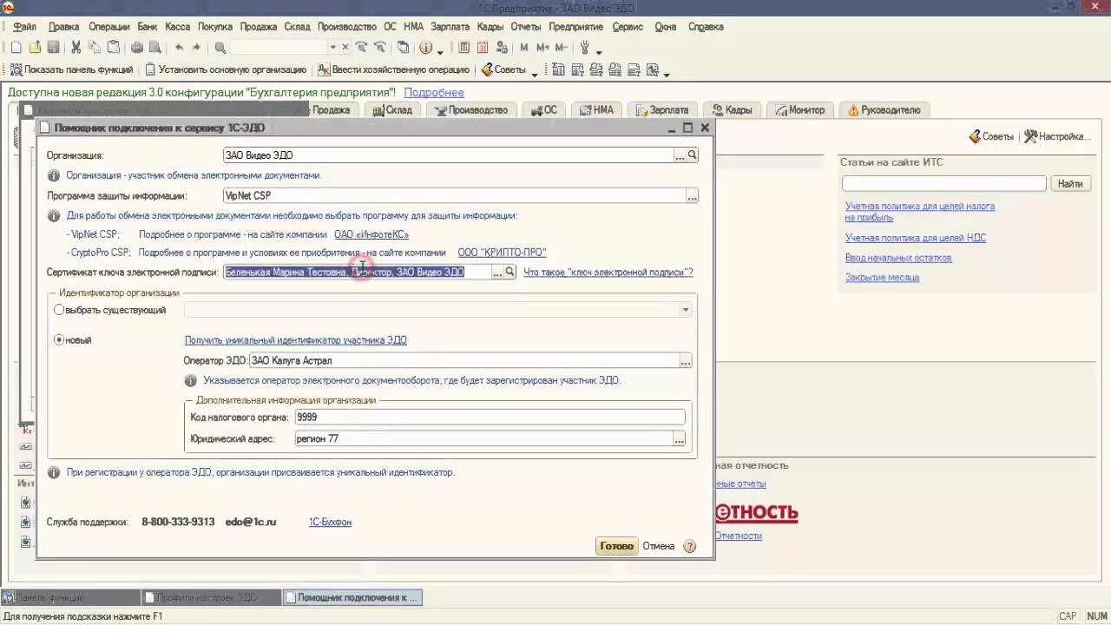Image resolution: width=1111 pixels, height=625 pixels.
Task: Click ellipsis button of Организация field
Action: (680, 155)
